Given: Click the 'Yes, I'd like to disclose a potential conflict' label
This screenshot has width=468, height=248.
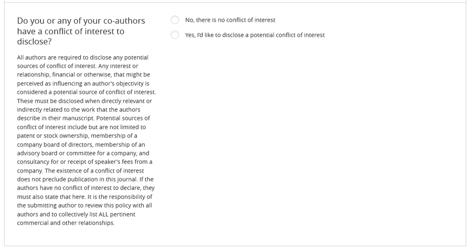Looking at the screenshot, I should point(255,35).
